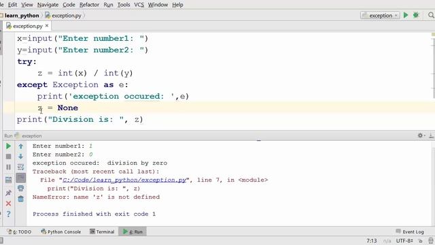Viewport: 435px width, 245px height.
Task: Hide the Run panel via minimize icon
Action: pyautogui.click(x=432, y=135)
